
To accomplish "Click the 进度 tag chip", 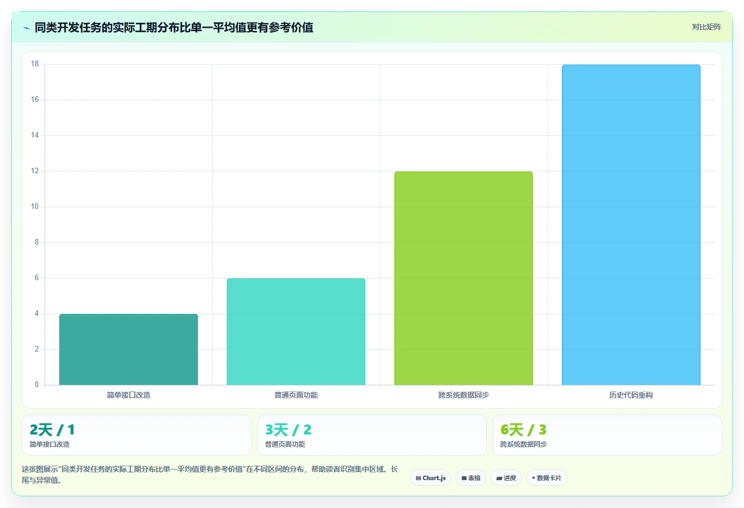I will tap(506, 478).
